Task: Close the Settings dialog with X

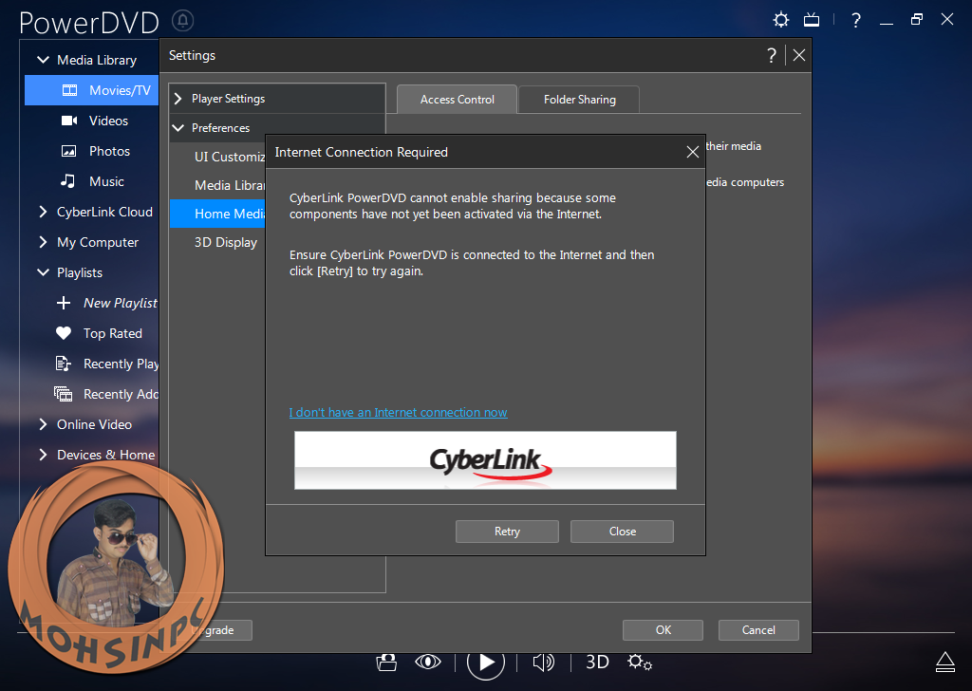Action: 799,55
